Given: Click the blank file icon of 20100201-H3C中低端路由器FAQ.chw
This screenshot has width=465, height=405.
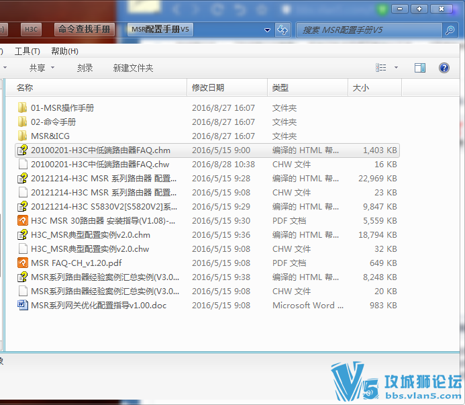Looking at the screenshot, I should tap(23, 164).
